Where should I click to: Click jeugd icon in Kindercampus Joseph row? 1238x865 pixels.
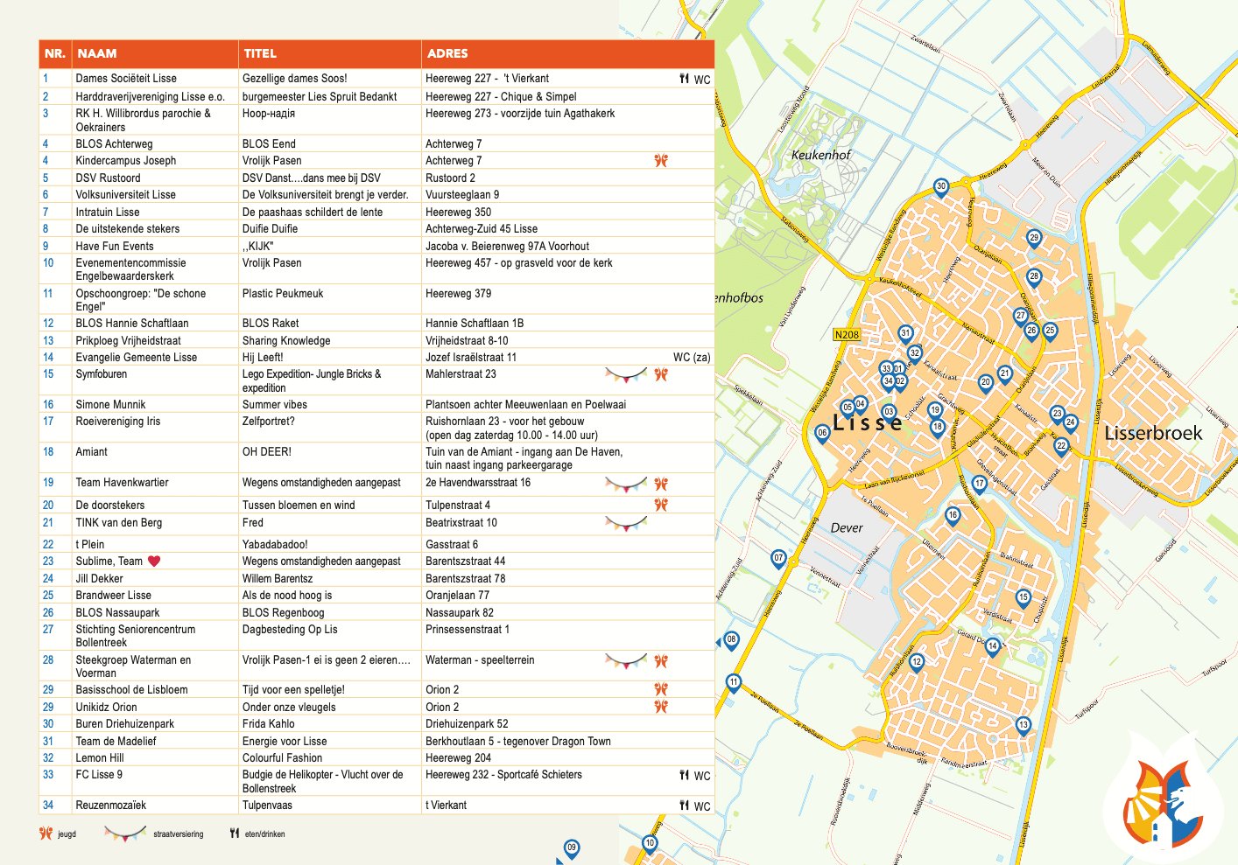tap(661, 161)
